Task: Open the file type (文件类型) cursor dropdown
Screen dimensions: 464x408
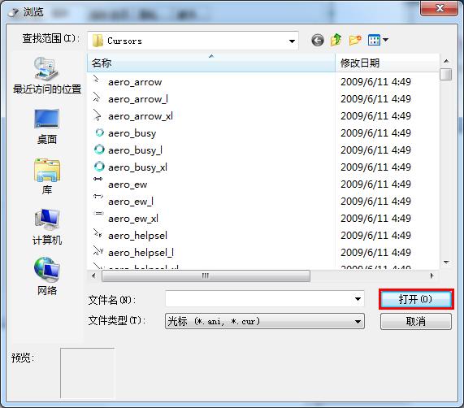Action: [265, 321]
